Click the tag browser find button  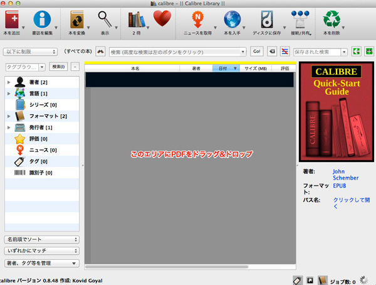pyautogui.click(x=58, y=67)
